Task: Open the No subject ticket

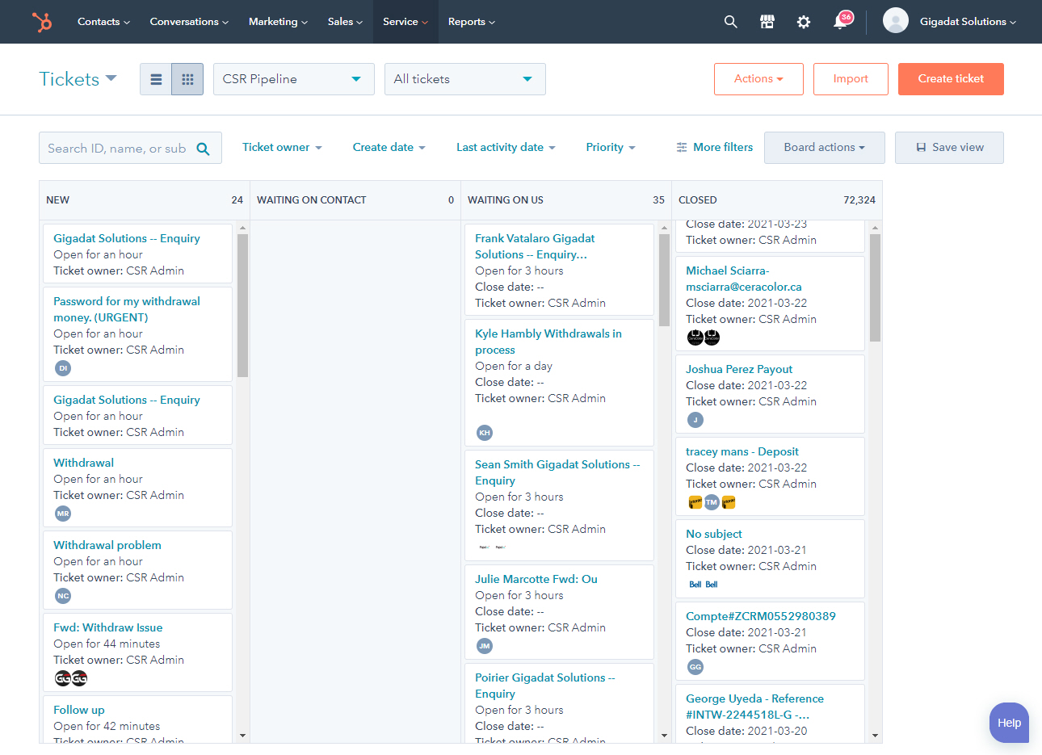Action: [x=714, y=534]
